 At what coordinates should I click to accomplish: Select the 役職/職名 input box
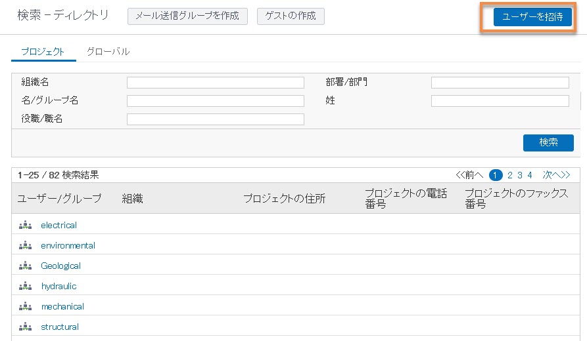215,119
